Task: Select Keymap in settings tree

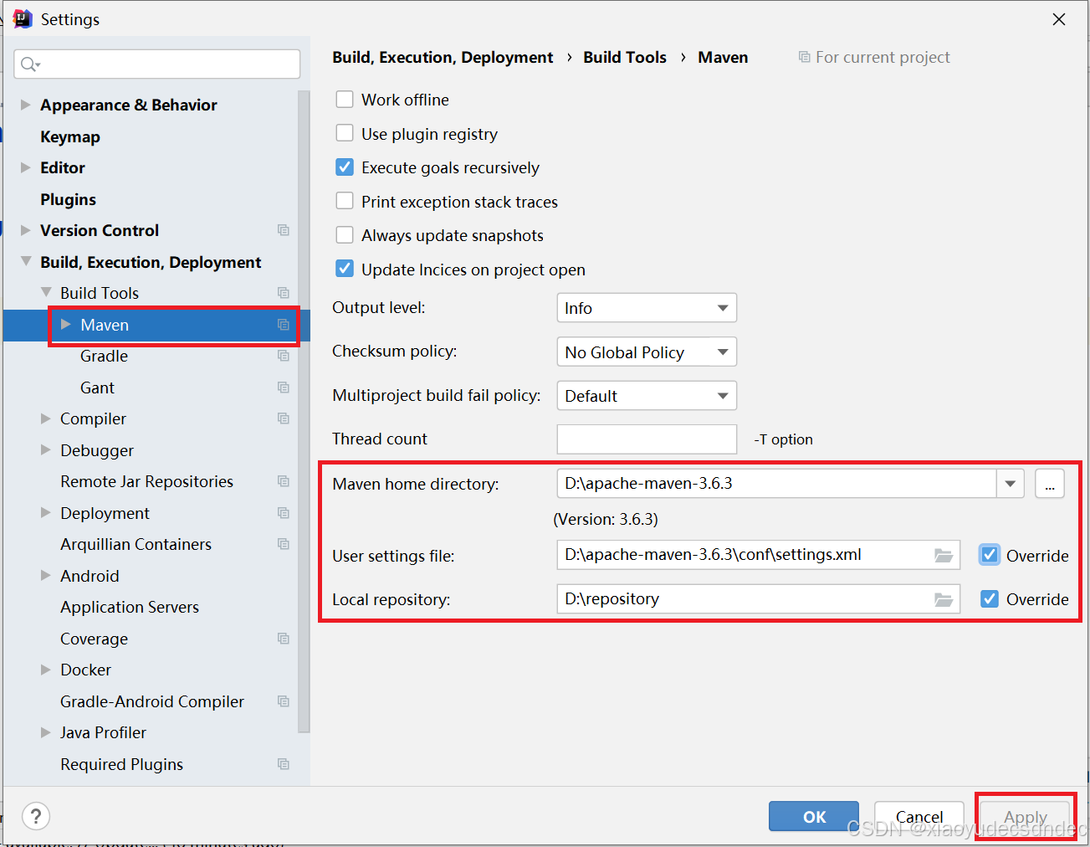Action: 70,136
